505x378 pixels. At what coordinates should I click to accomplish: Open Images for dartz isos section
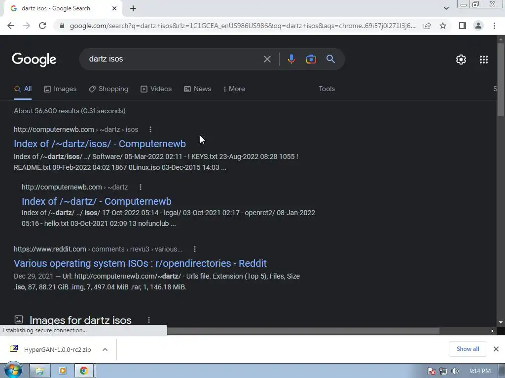tap(80, 320)
